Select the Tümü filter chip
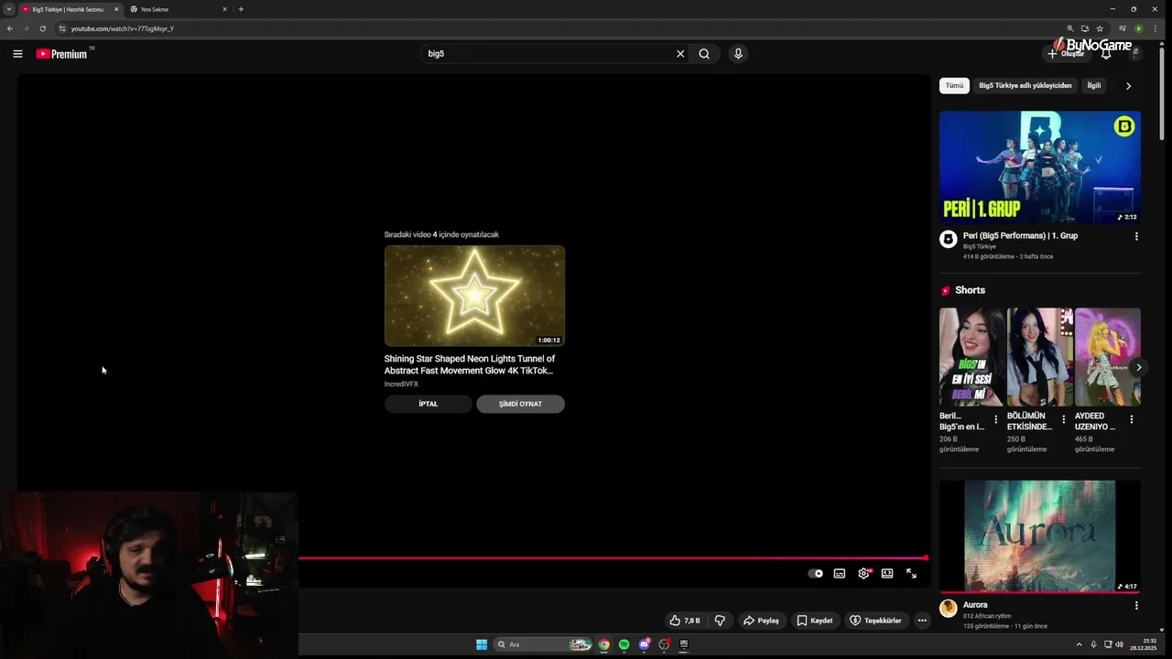 (x=954, y=85)
